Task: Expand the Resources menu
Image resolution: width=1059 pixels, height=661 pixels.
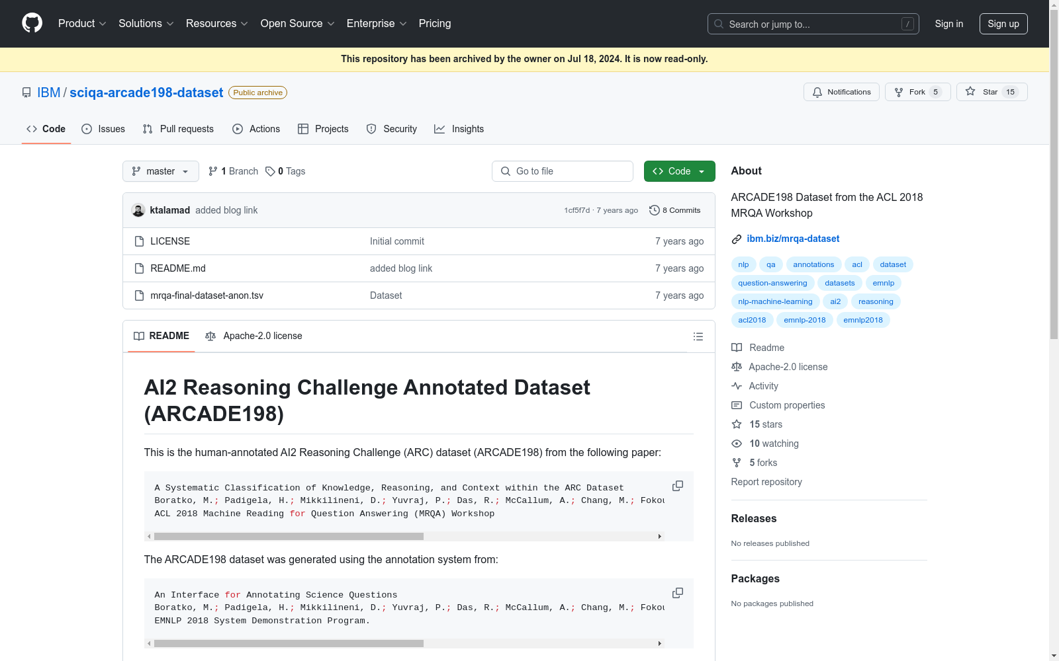Action: (217, 23)
